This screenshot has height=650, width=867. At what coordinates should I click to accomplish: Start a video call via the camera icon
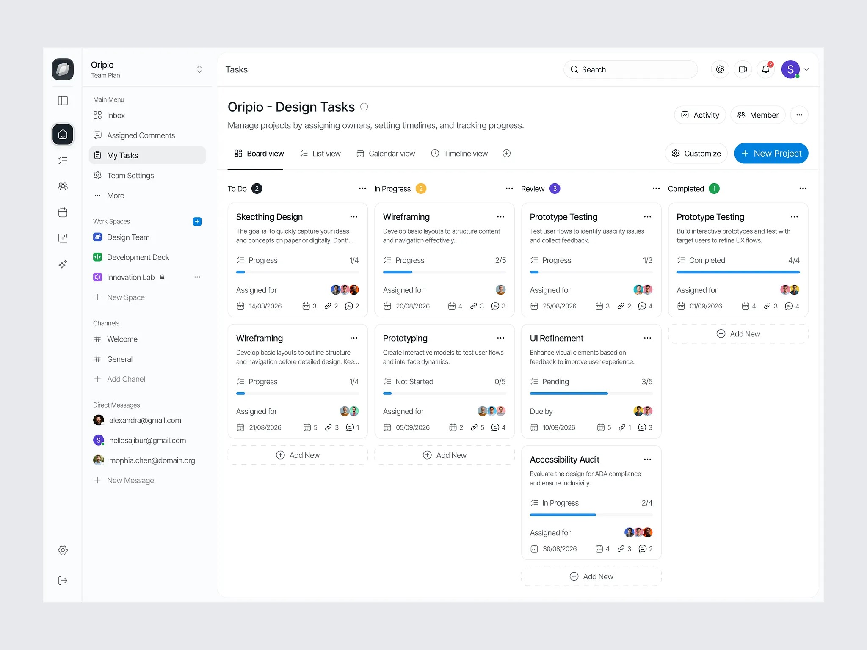(743, 69)
